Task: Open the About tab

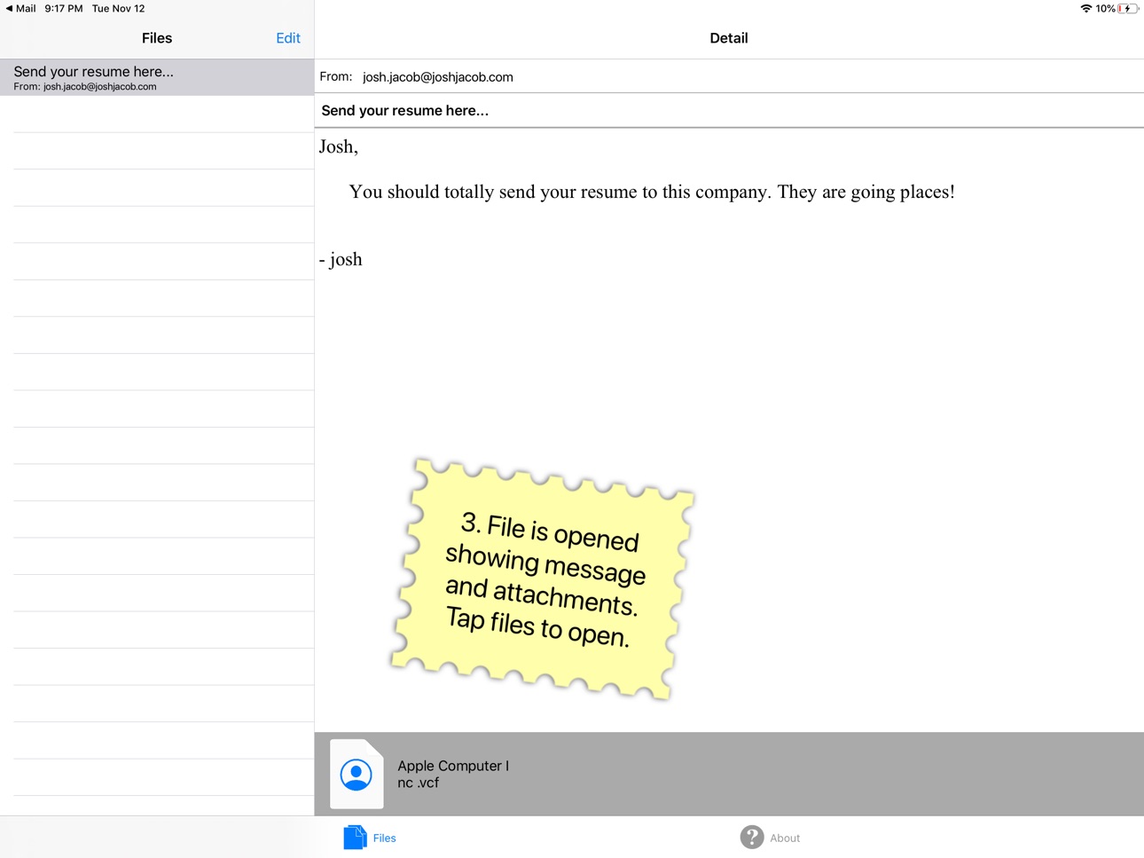Action: click(770, 838)
